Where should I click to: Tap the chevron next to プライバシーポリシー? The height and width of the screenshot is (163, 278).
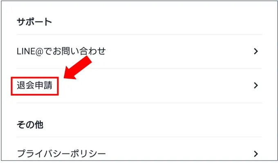256,154
